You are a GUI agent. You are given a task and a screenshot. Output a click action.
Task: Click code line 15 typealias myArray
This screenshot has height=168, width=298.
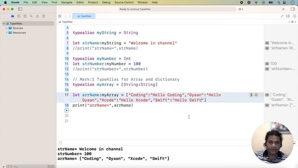[x=115, y=84]
